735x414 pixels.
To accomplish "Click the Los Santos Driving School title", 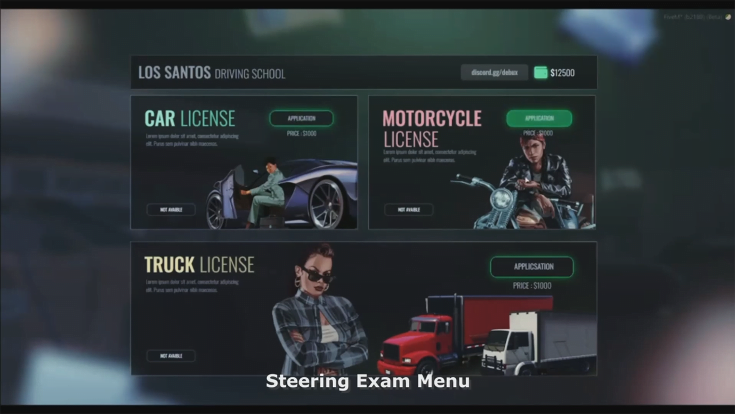I will (212, 73).
